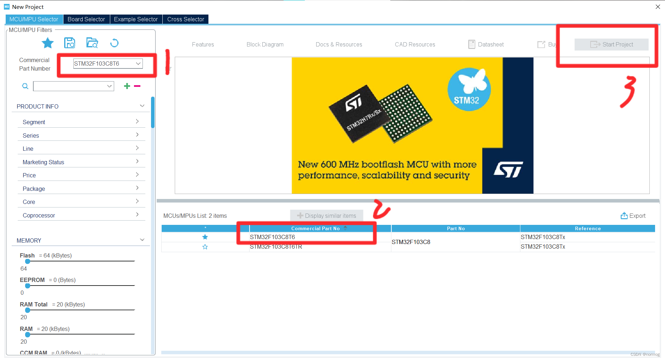Expand the Series filter
This screenshot has width=665, height=360.
(x=137, y=135)
